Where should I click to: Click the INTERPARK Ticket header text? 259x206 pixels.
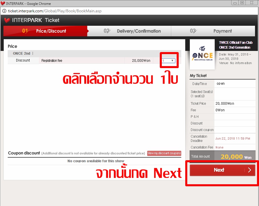tap(36, 20)
